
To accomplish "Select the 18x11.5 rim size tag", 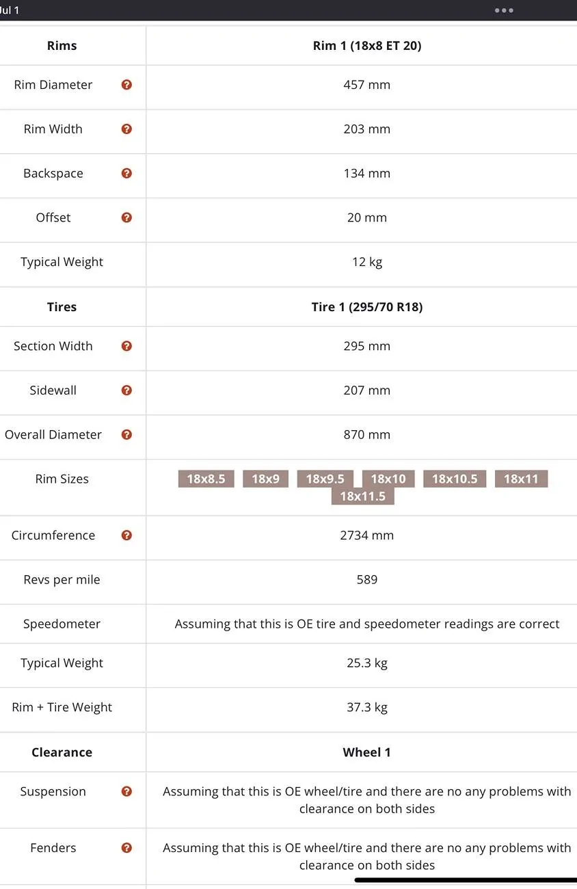I will [363, 496].
